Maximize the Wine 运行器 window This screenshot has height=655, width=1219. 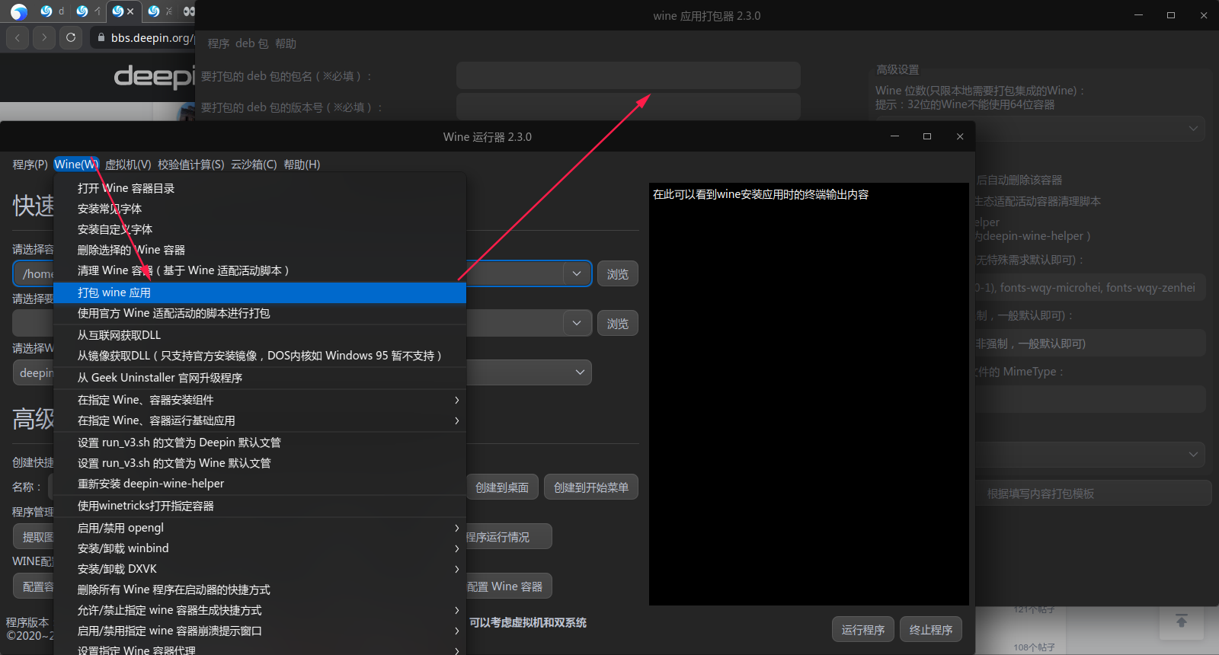[x=927, y=136]
